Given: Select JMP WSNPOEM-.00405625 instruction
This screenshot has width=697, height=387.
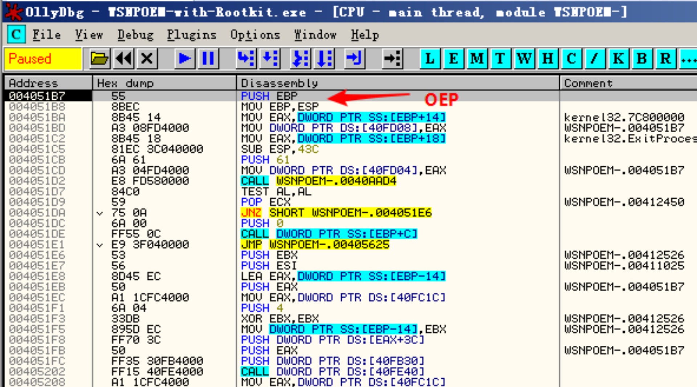Looking at the screenshot, I should [x=315, y=245].
